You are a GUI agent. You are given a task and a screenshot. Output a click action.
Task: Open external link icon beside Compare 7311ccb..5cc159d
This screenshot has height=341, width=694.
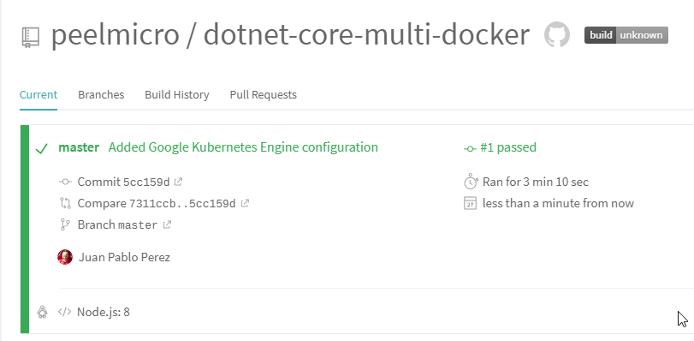click(245, 203)
